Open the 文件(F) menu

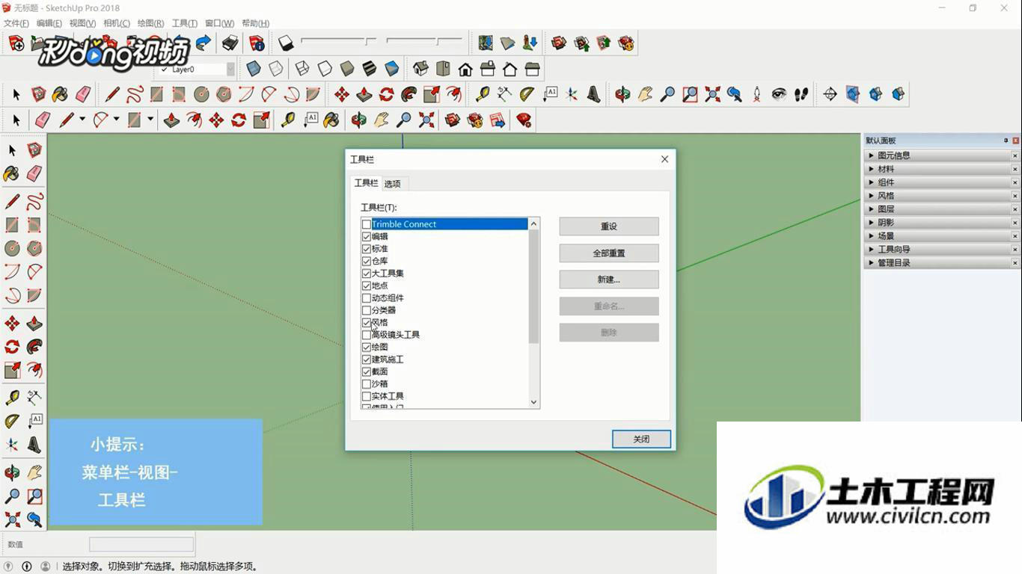pyautogui.click(x=16, y=23)
